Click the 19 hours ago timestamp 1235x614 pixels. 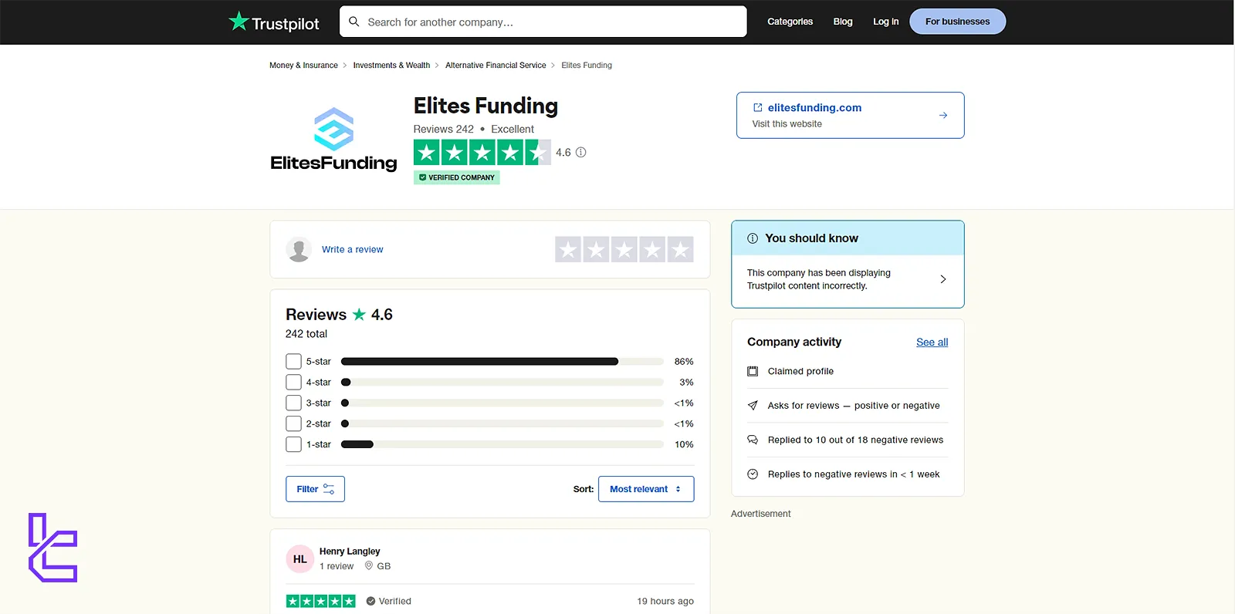pos(665,601)
